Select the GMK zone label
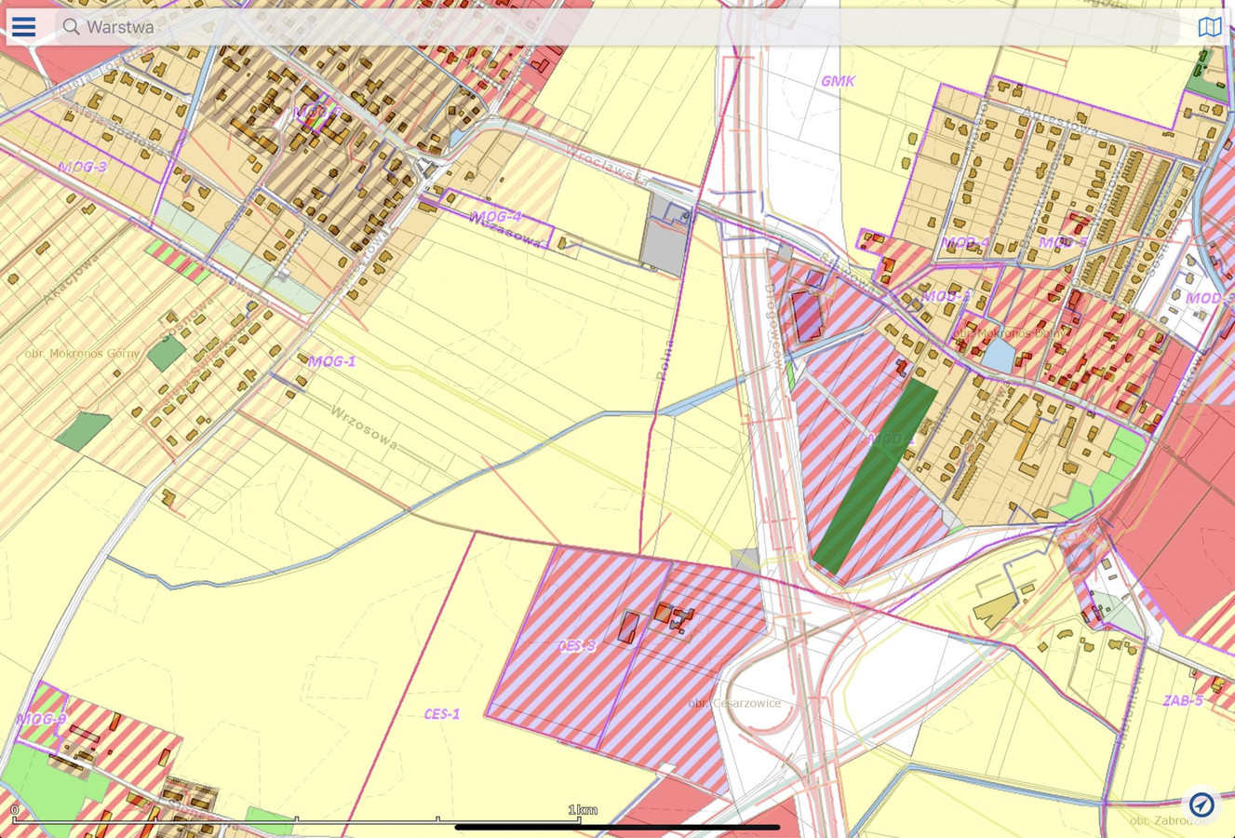 click(x=838, y=81)
